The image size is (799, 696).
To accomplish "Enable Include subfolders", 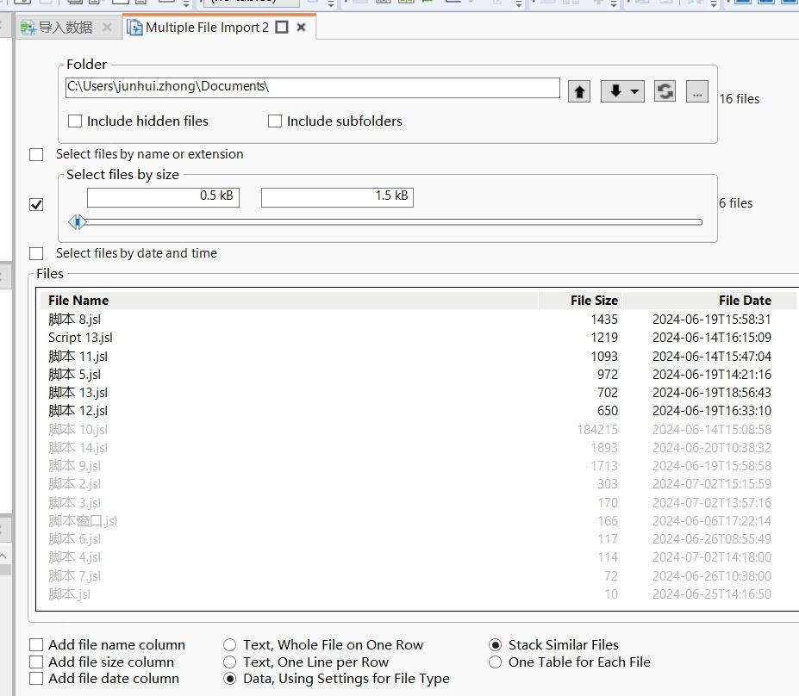I will 275,121.
